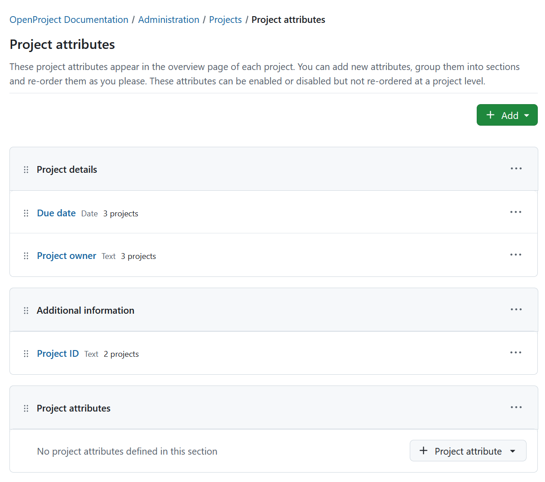Click the drag handle next to Project owner

[26, 256]
